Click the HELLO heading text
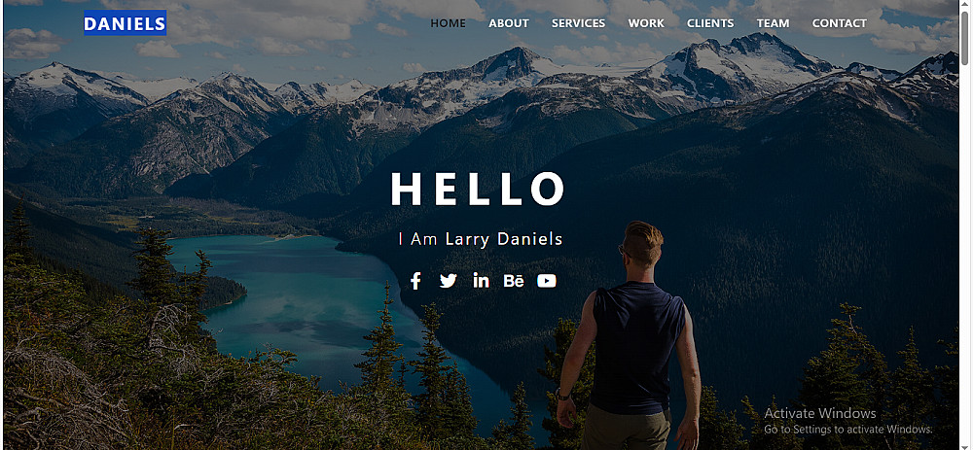 [x=478, y=189]
